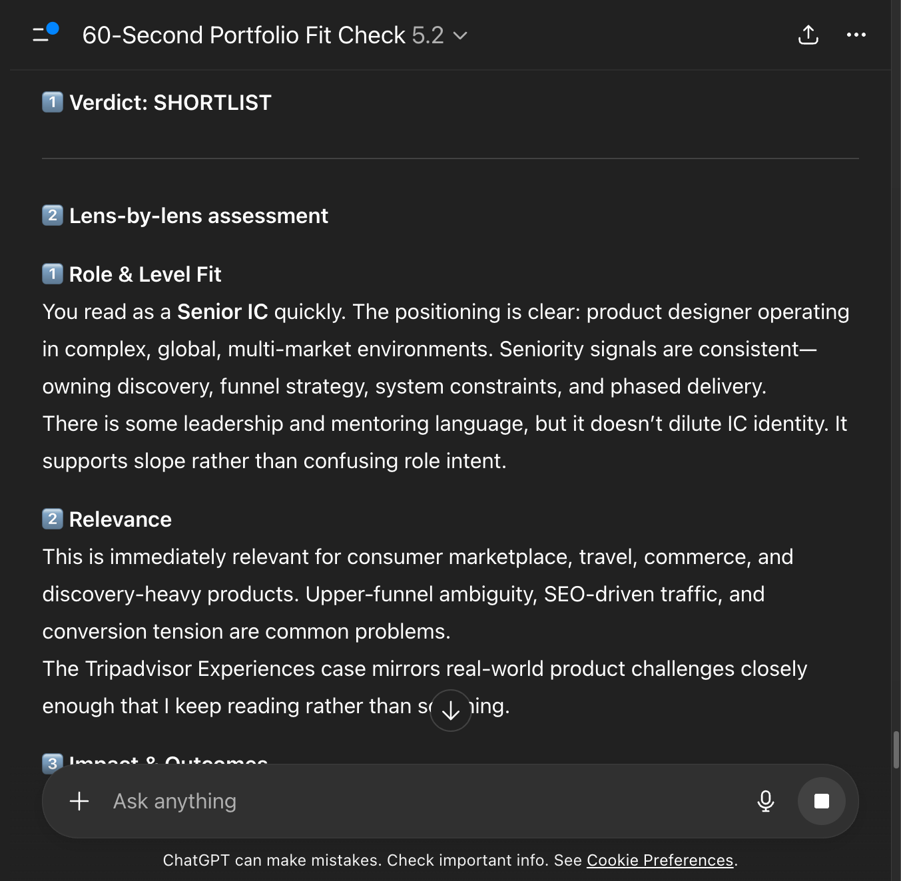Screen dimensions: 901x881
Task: Click the "Verdict: SHORTLIST" heading
Action: (x=170, y=103)
